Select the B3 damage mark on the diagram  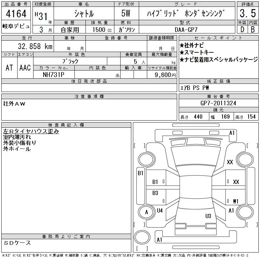click(x=155, y=193)
